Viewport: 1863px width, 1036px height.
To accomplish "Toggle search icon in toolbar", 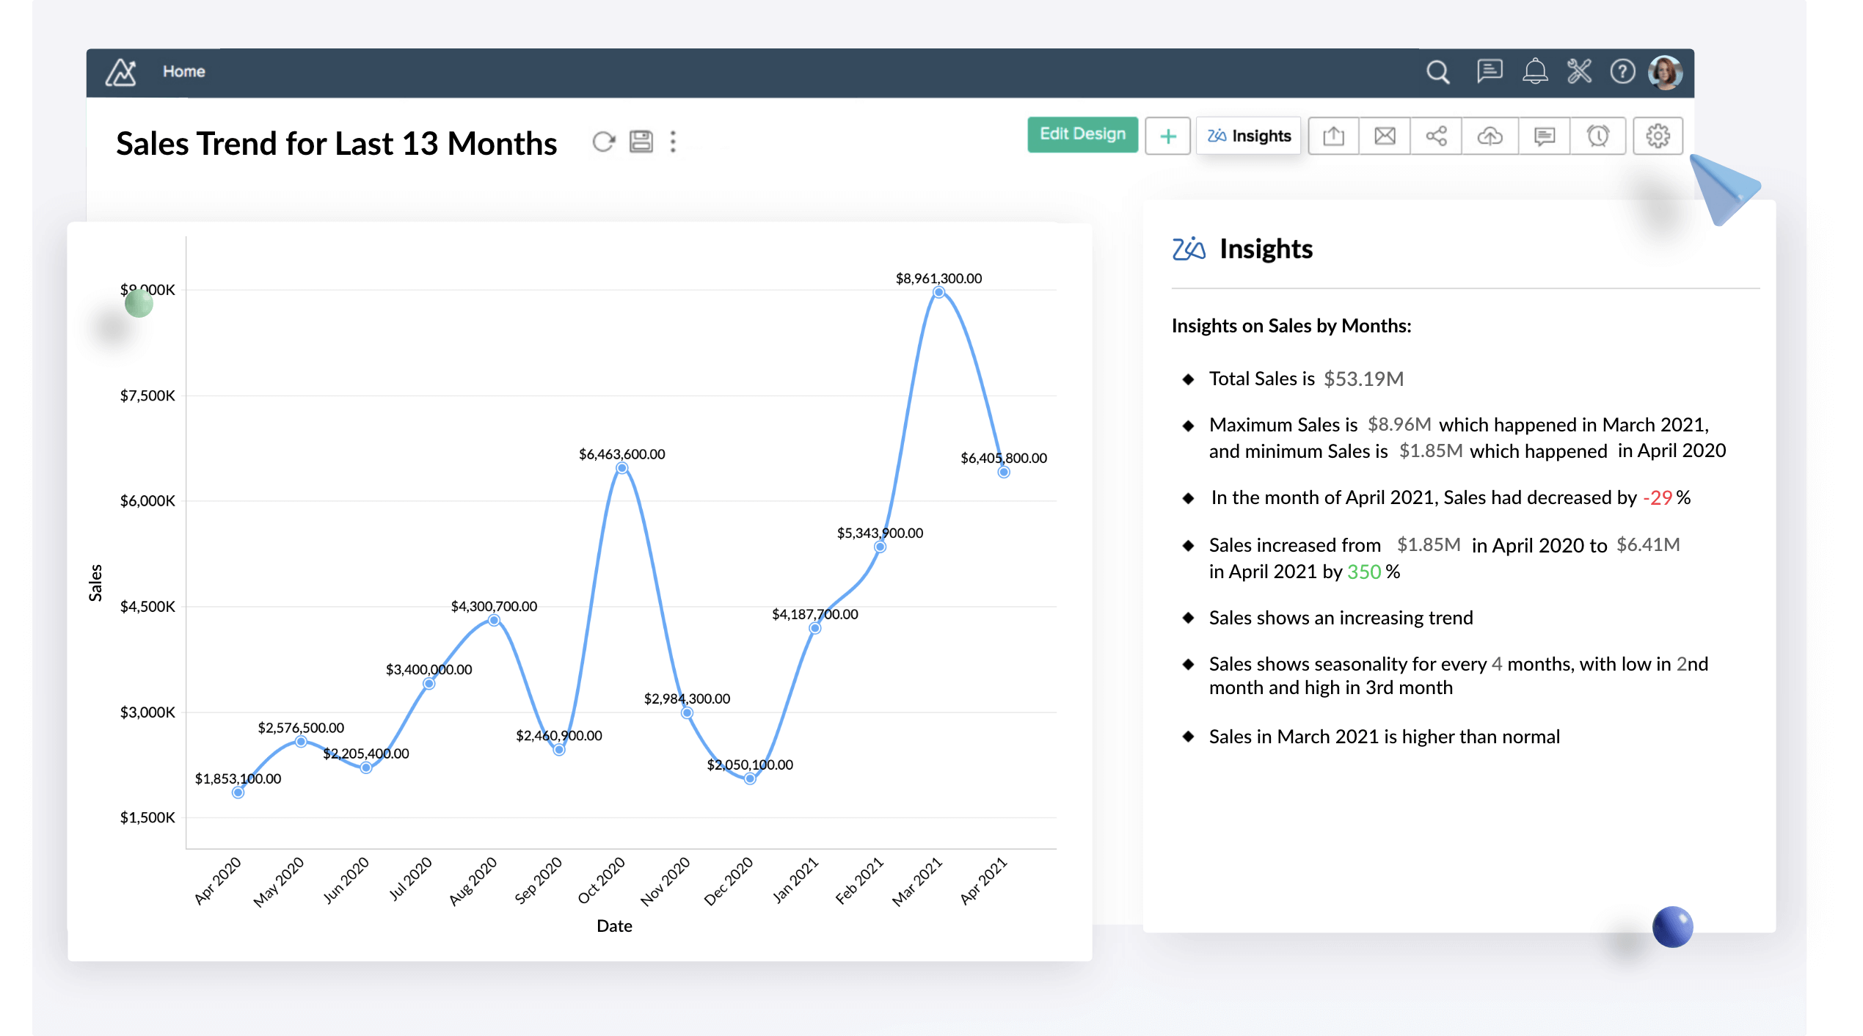I will [x=1437, y=70].
